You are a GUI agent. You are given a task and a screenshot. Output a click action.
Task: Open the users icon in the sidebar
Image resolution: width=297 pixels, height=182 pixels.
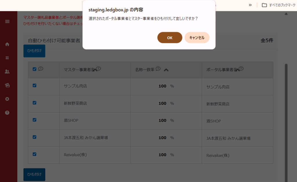(7, 72)
